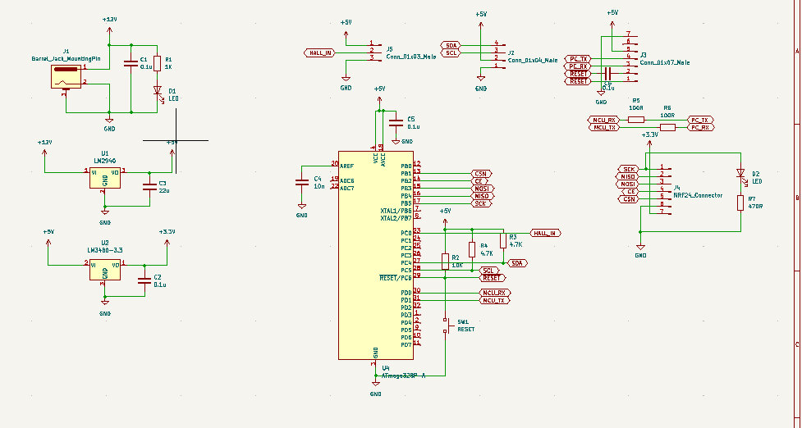The height and width of the screenshot is (428, 802).
Task: Select capacitor C6 at connector J3
Action: 607,74
